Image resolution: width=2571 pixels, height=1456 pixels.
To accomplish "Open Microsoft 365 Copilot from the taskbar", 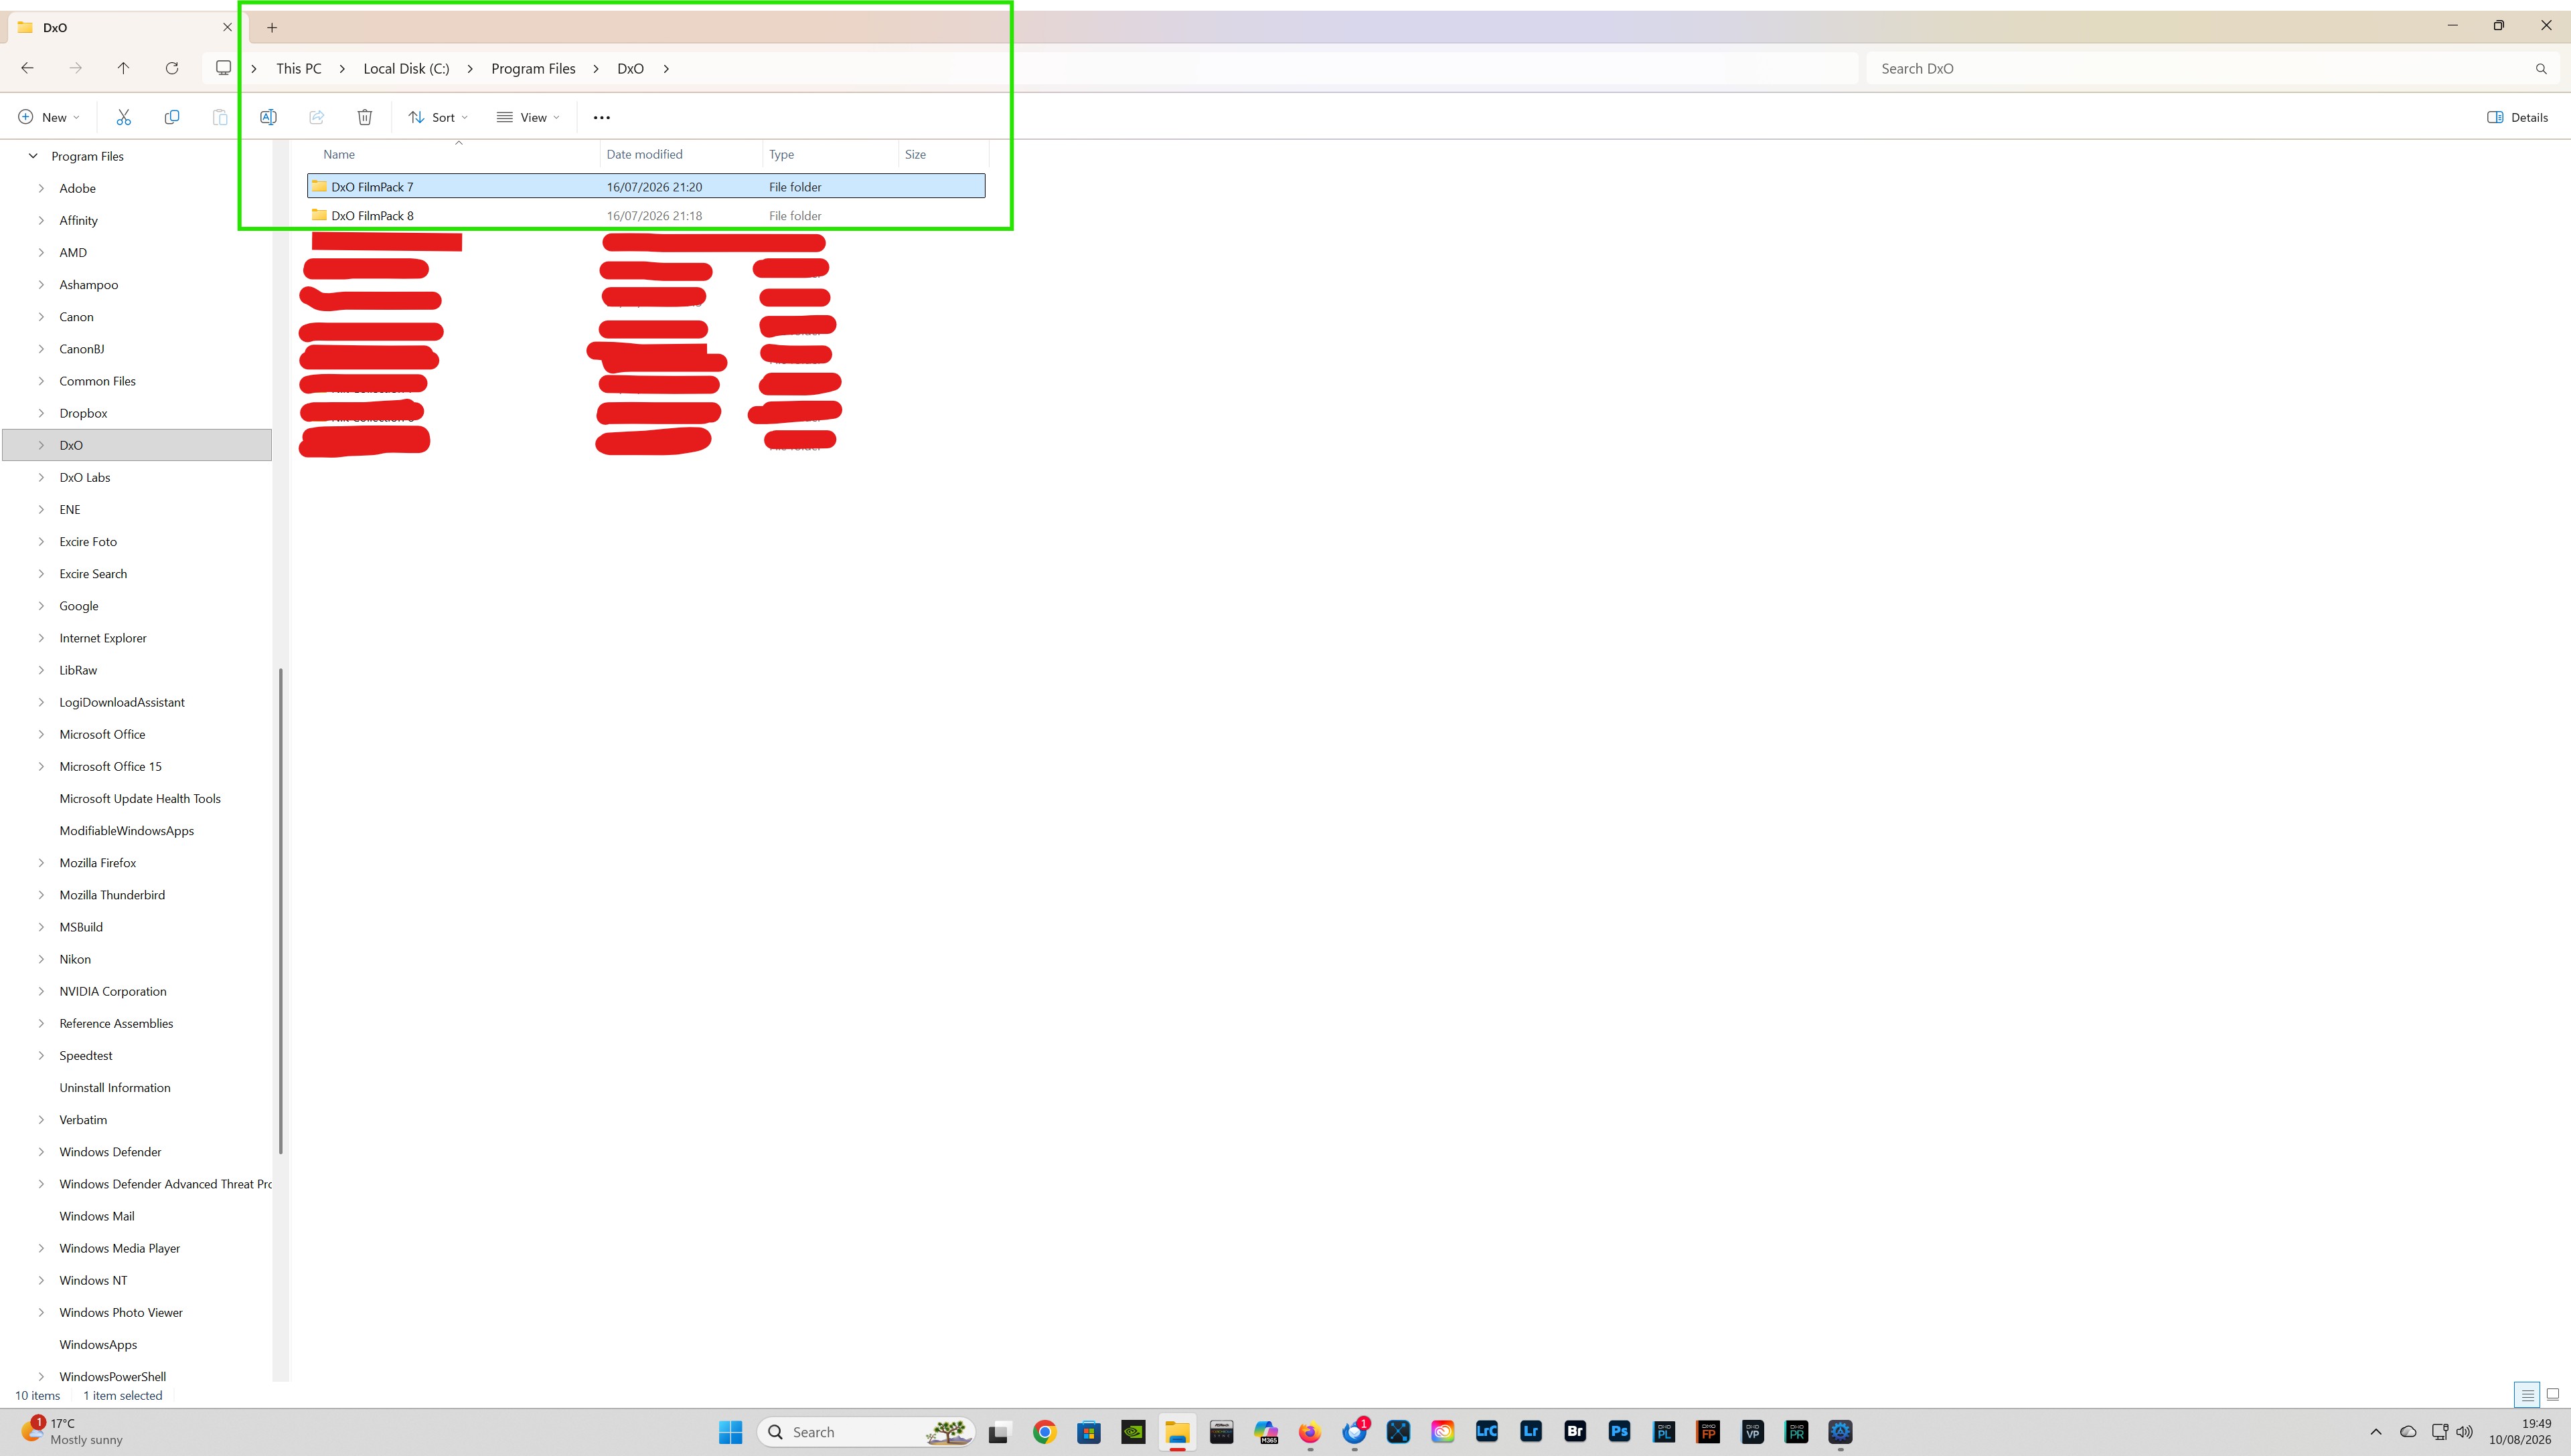I will pos(1265,1432).
